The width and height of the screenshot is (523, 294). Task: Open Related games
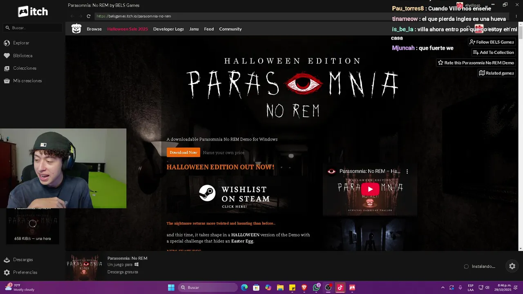[x=496, y=73]
